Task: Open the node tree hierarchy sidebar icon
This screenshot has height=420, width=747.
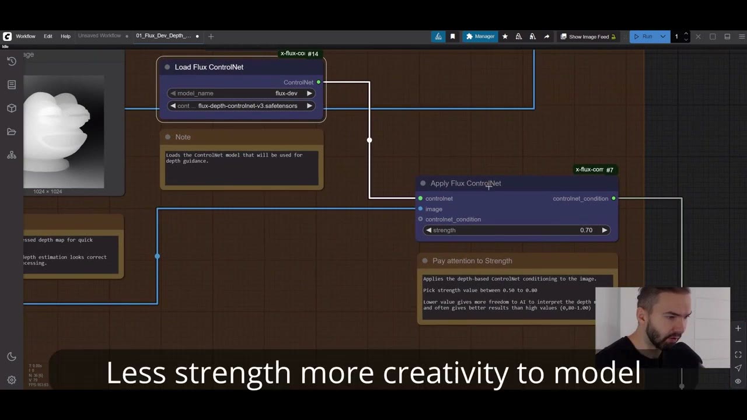Action: click(x=12, y=155)
